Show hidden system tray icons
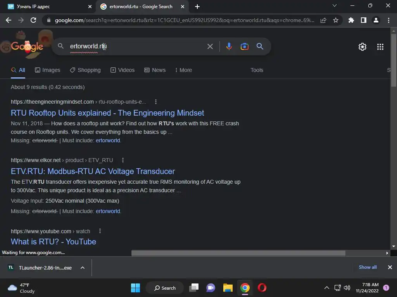The image size is (397, 297). [327, 288]
